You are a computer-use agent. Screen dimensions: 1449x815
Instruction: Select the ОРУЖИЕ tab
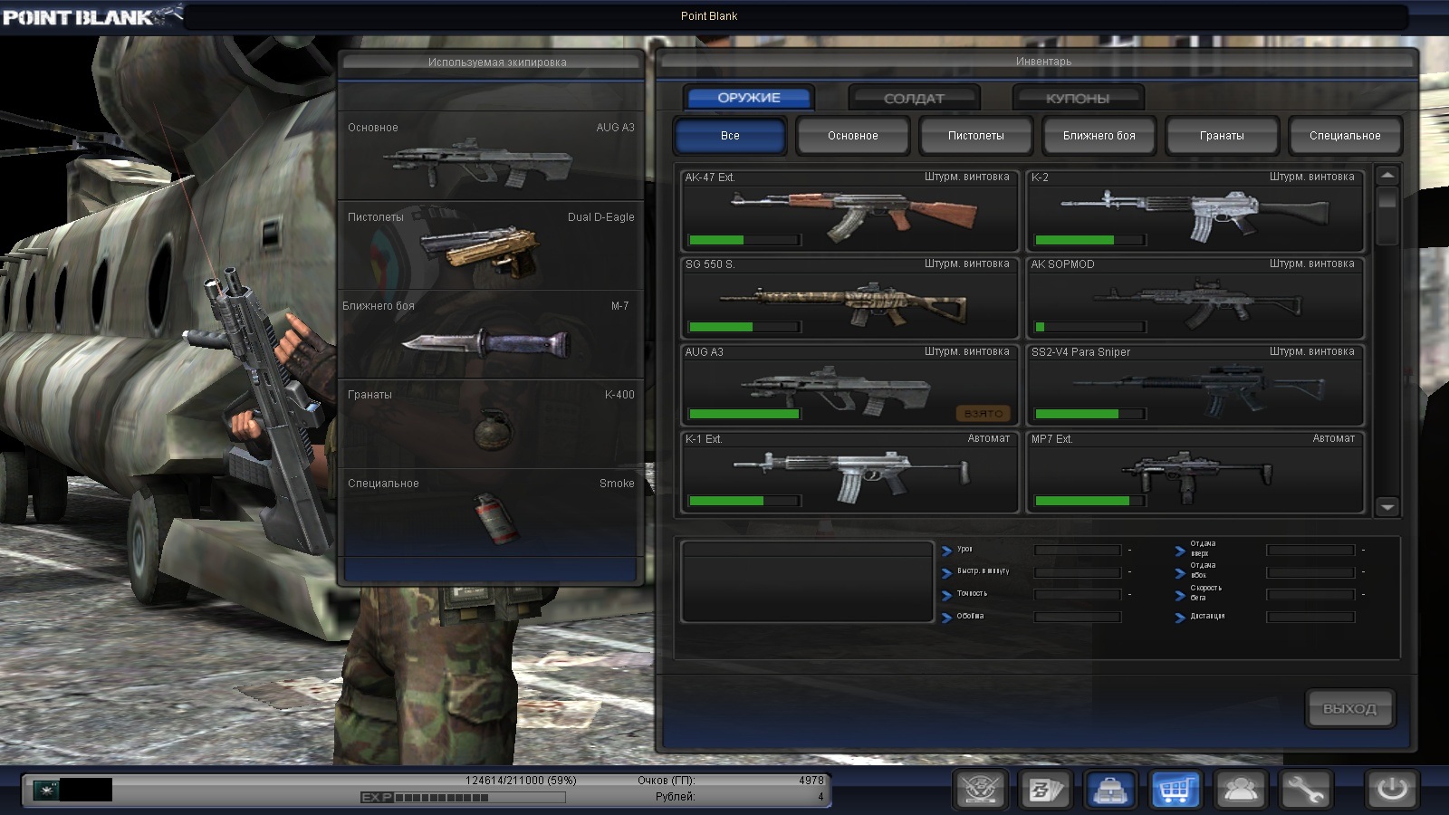click(x=749, y=98)
